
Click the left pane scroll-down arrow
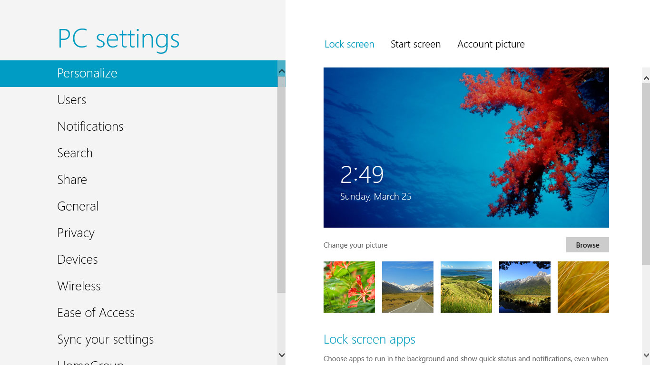[x=282, y=355]
